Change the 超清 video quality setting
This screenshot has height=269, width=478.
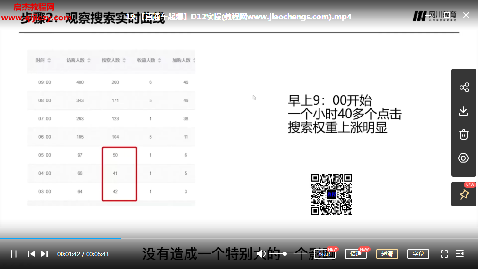point(387,254)
